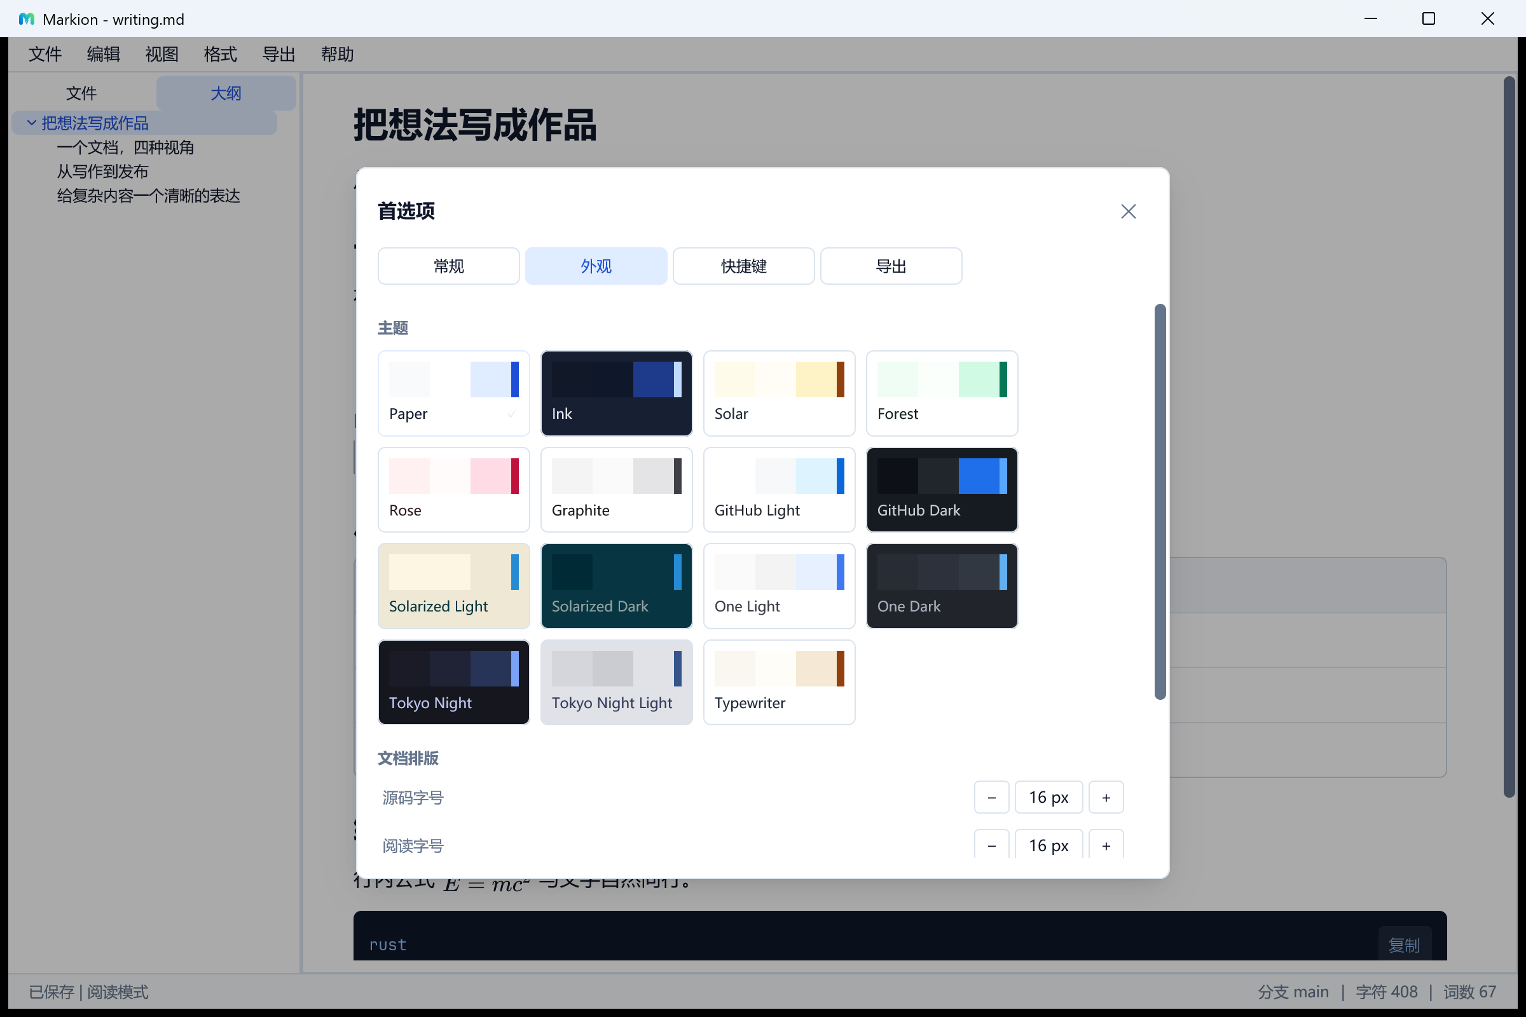
Task: Choose the Rose theme card
Action: click(x=453, y=489)
